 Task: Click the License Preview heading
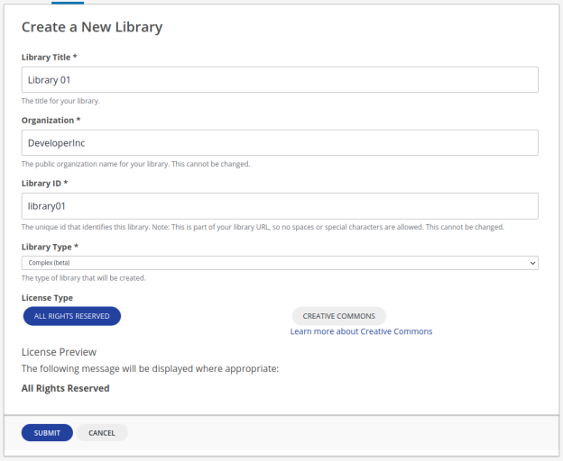click(59, 352)
